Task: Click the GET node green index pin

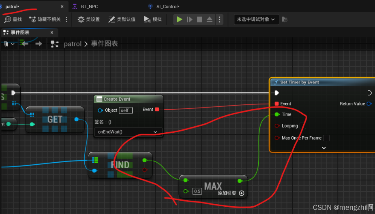Action: coord(32,124)
